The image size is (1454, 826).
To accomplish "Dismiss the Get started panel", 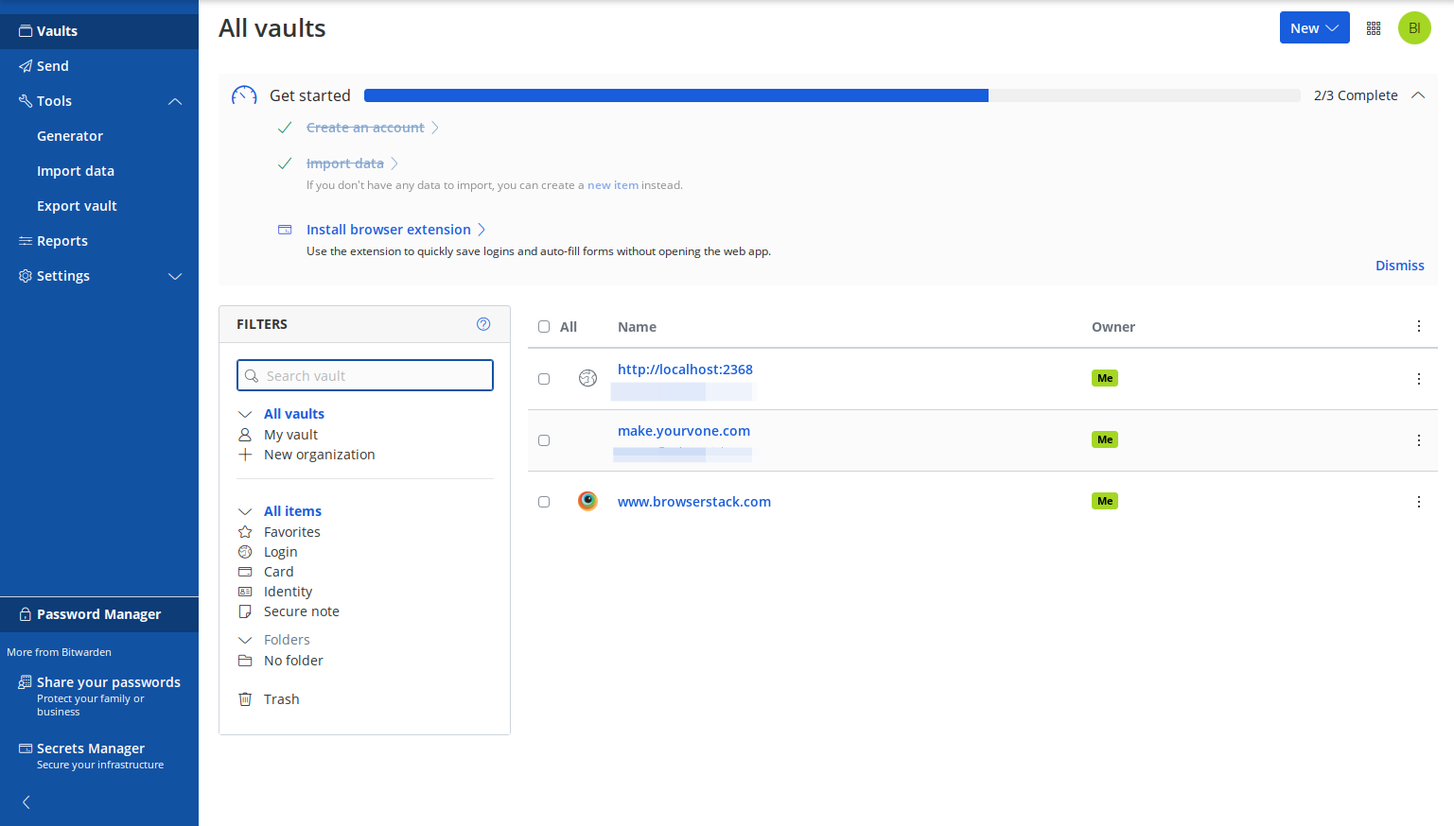I will coord(1399,266).
